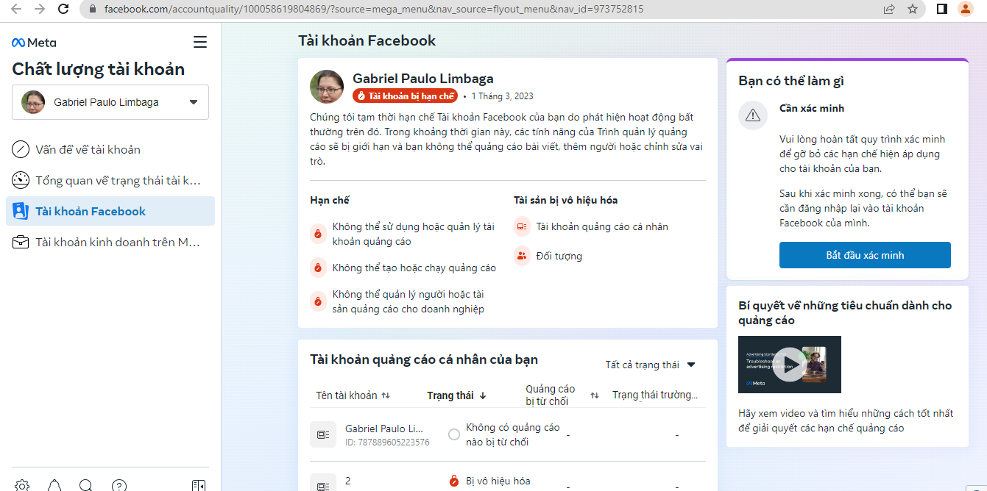Open Vấn đề về tài khoản section

click(110, 149)
